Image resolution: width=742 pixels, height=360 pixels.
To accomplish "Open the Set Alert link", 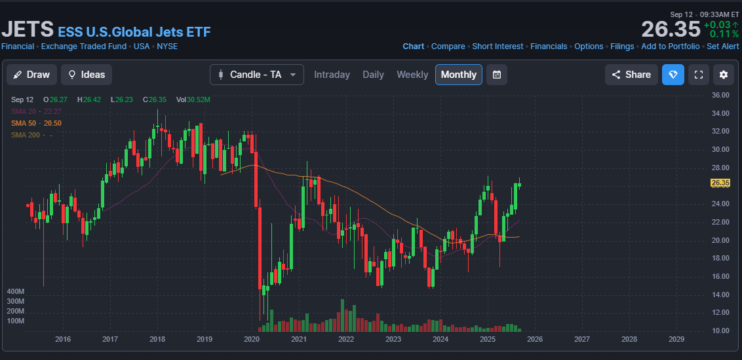I will (722, 46).
